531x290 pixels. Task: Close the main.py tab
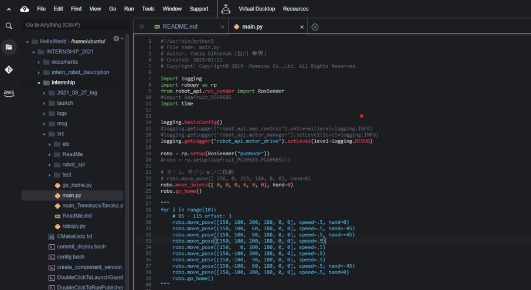(302, 27)
